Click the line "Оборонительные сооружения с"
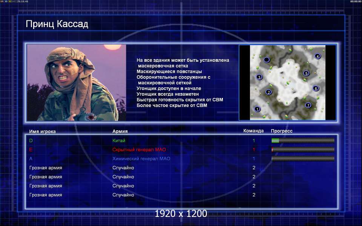The image size is (362, 226). pyautogui.click(x=173, y=77)
